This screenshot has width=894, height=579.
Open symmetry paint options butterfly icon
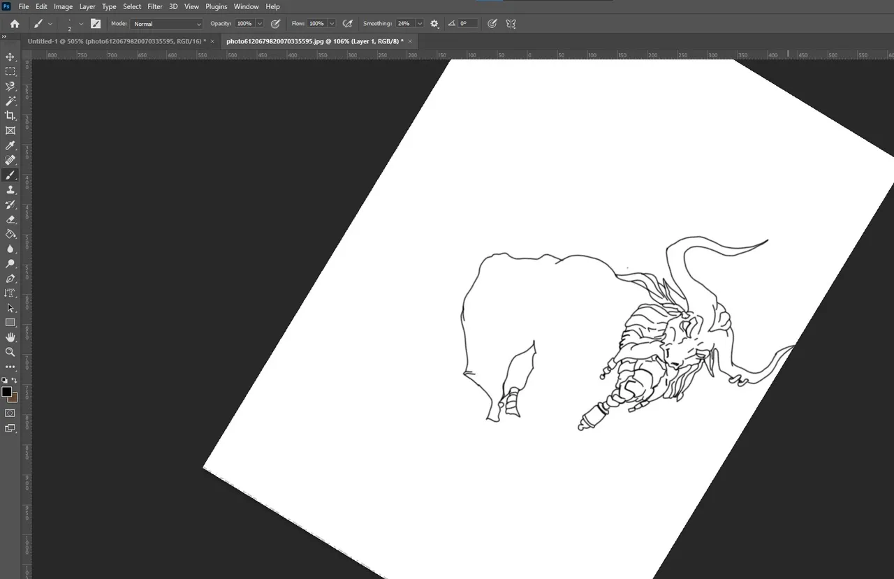coord(511,24)
